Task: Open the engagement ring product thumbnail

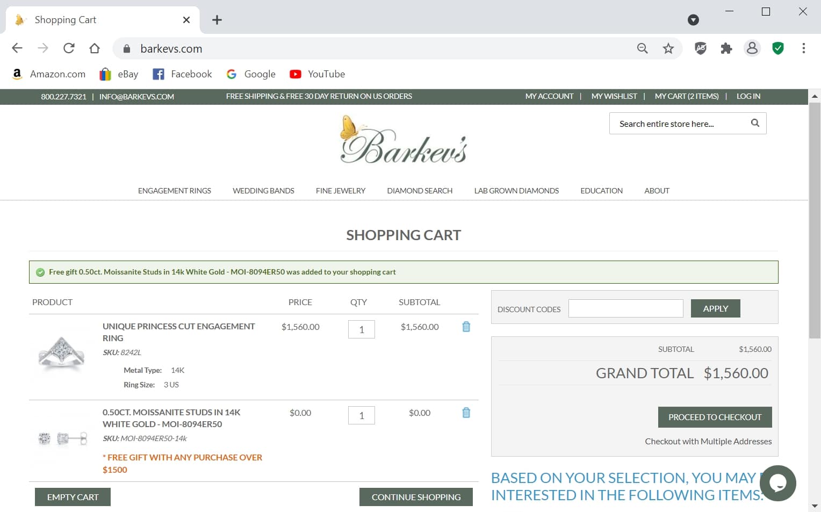Action: [x=62, y=352]
